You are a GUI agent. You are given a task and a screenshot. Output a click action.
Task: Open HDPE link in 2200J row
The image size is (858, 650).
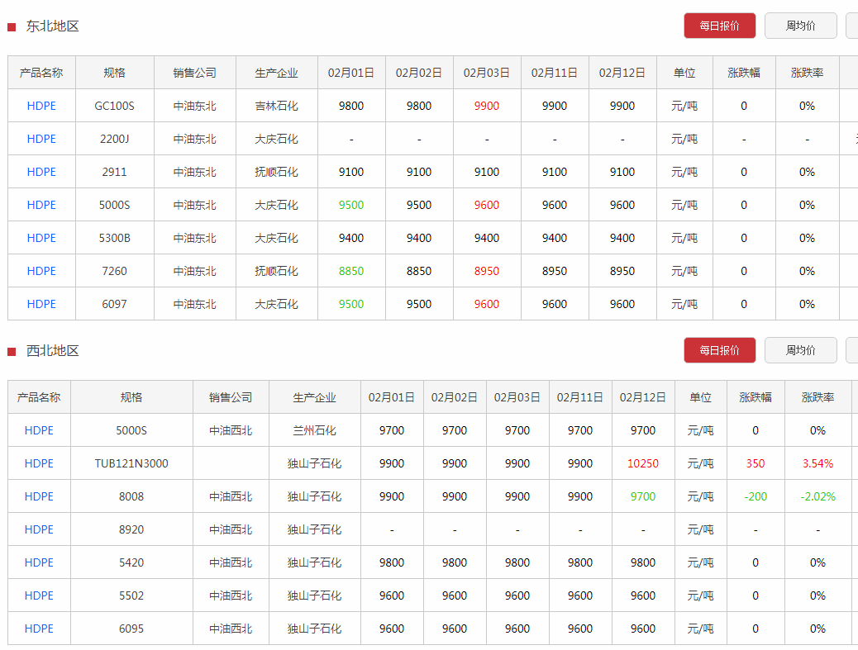click(41, 139)
